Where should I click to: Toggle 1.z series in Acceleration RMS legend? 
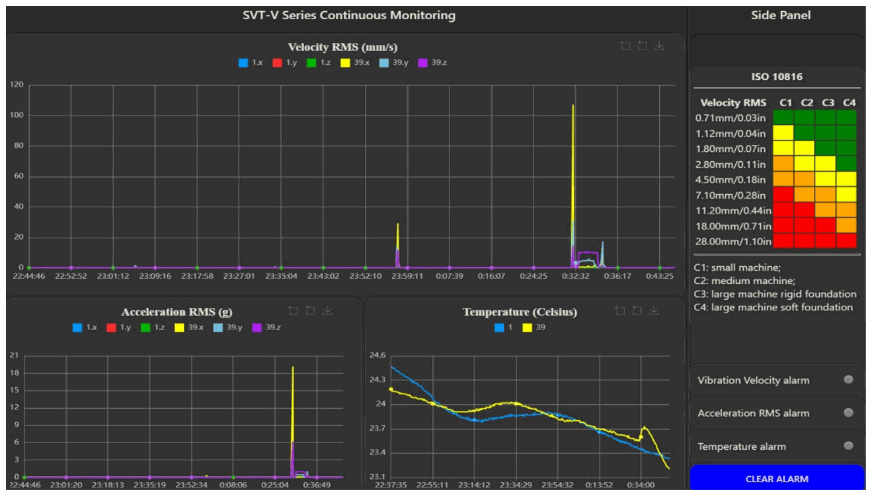pos(153,328)
